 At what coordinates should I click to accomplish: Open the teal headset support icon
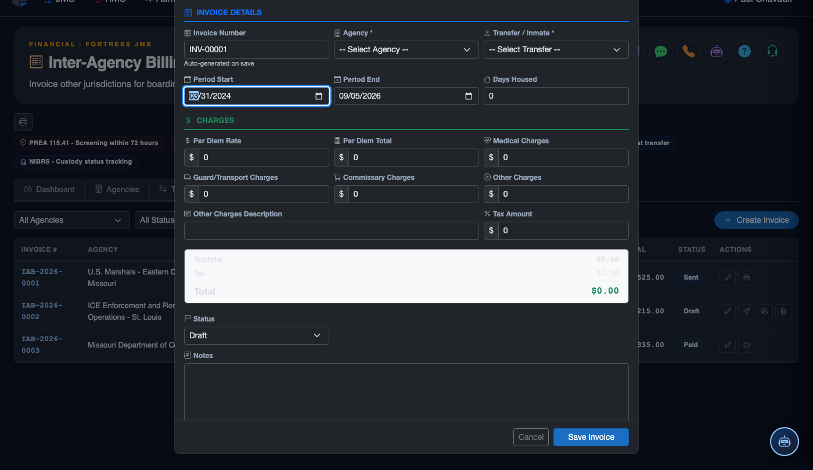(772, 51)
